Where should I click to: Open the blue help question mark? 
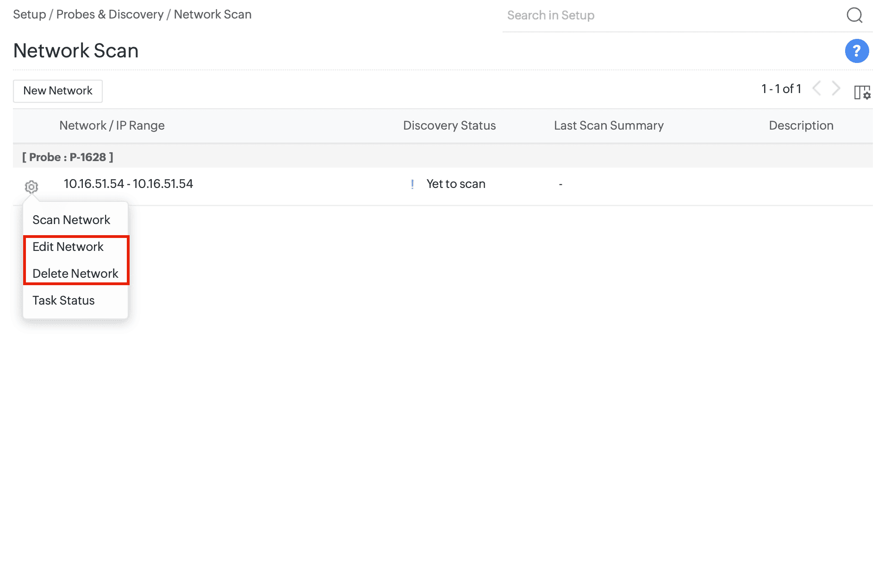coord(857,51)
